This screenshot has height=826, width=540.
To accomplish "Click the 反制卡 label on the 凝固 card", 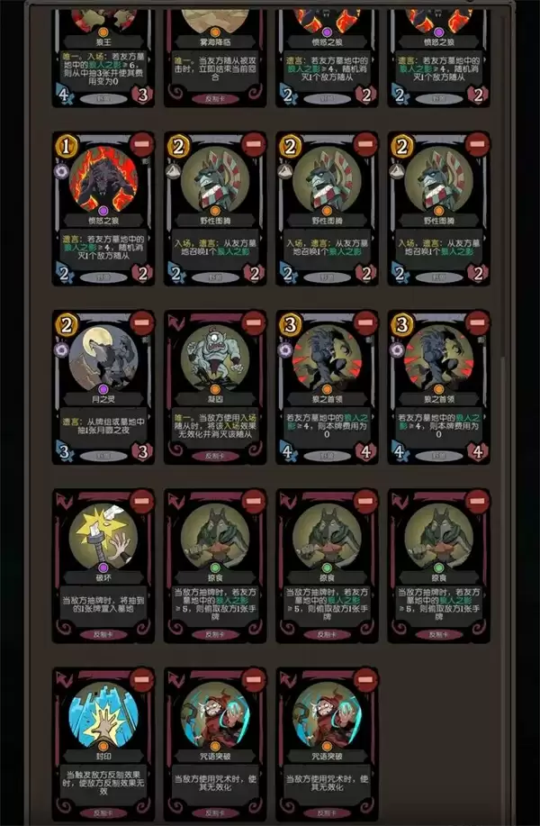I will point(215,456).
